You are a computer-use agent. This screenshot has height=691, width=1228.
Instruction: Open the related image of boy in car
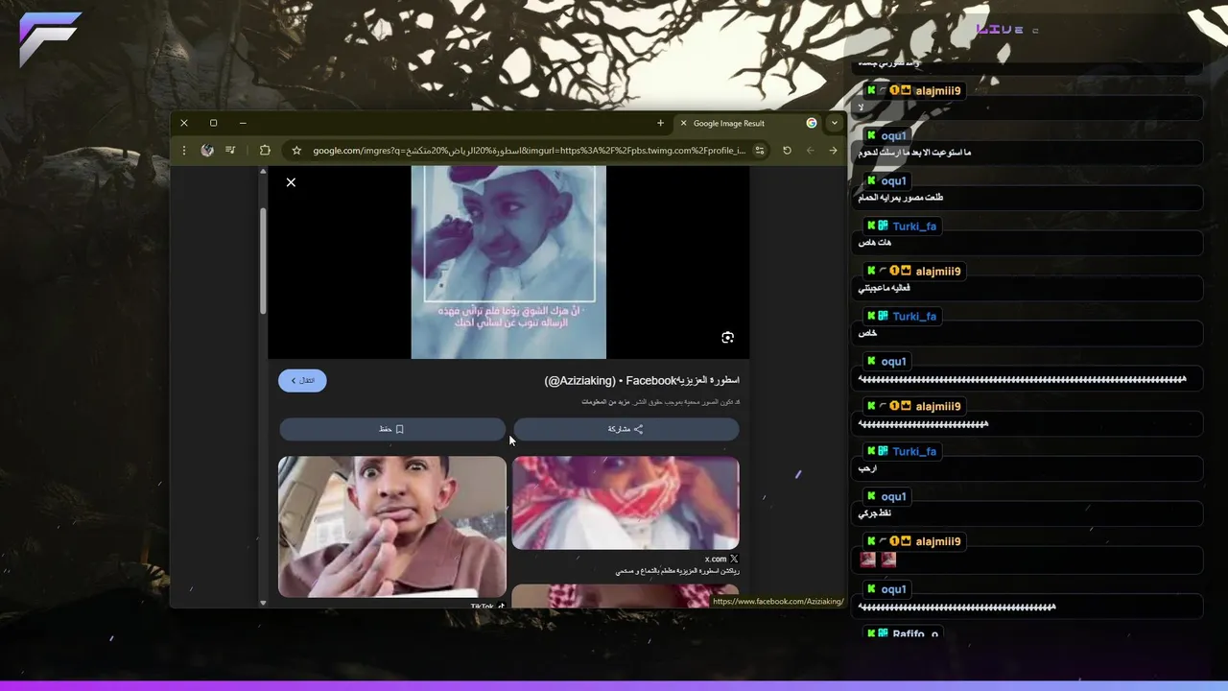click(392, 527)
